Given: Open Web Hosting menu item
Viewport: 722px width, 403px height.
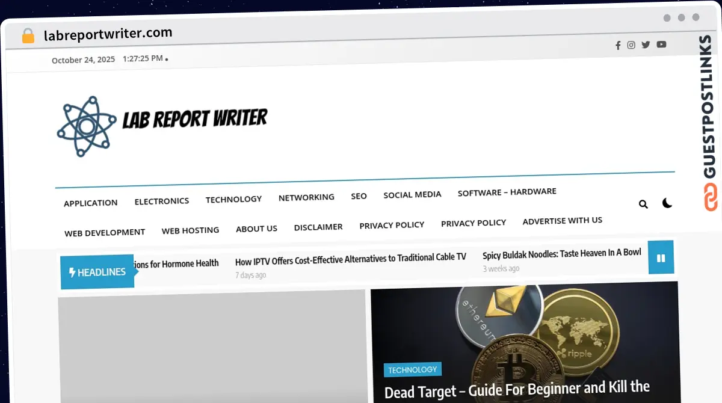Looking at the screenshot, I should (190, 230).
